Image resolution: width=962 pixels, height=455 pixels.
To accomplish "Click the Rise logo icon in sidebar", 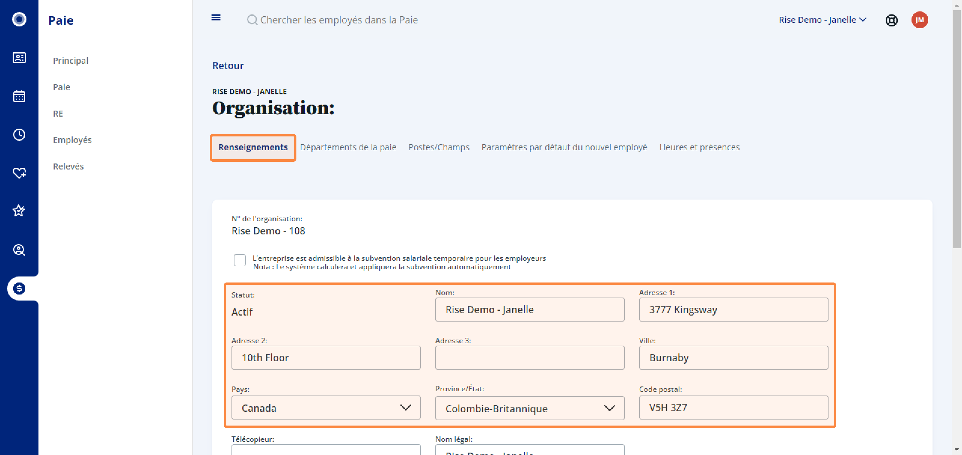I will point(19,20).
